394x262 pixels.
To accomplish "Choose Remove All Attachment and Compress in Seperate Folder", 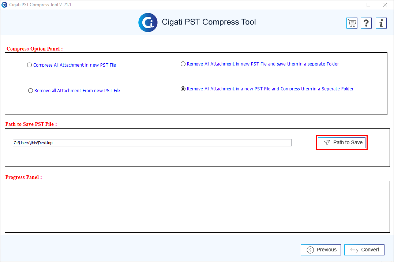I will (267, 89).
